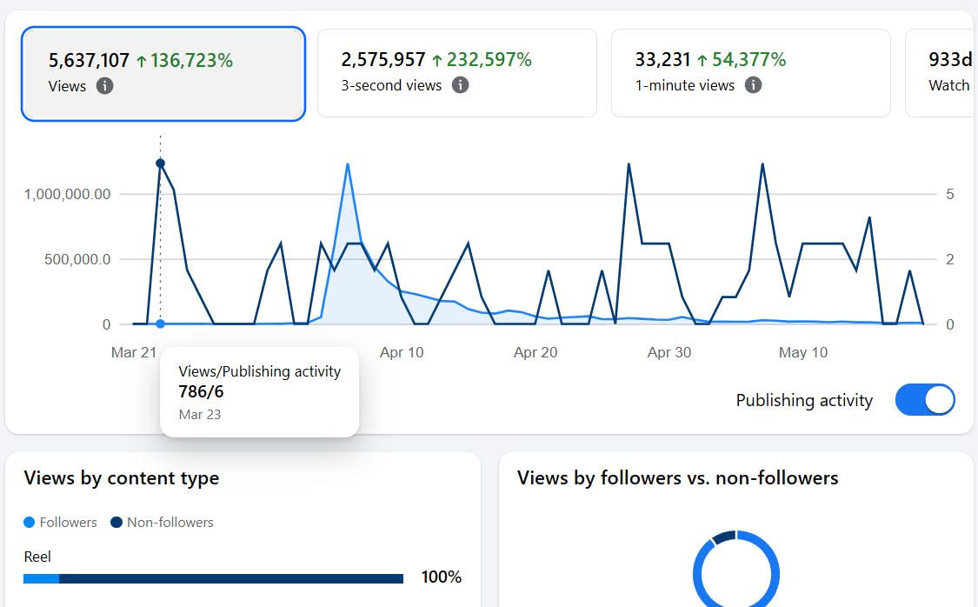Click the Apr 30 axis label
The height and width of the screenshot is (607, 978).
click(x=669, y=352)
